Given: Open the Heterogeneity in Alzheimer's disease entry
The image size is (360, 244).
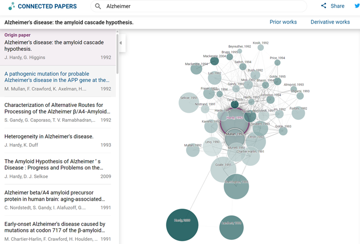Looking at the screenshot, I should click(49, 137).
